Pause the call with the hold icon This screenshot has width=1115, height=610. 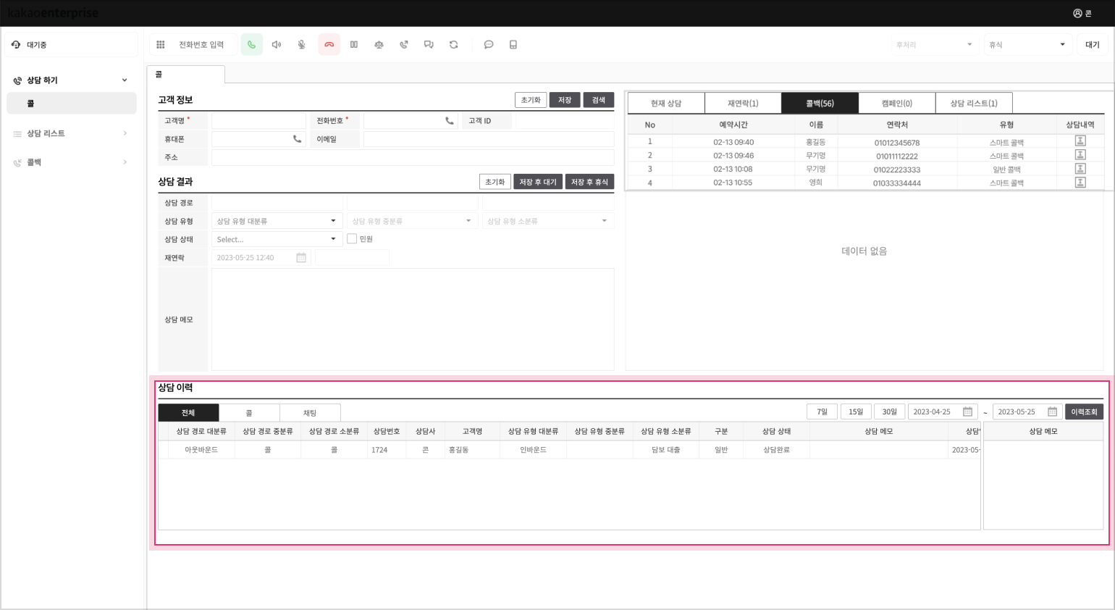point(354,45)
